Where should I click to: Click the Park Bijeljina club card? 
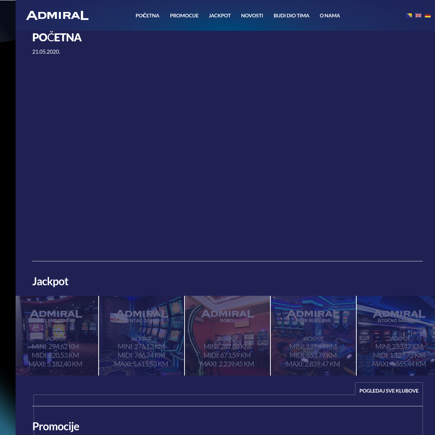coord(313,336)
